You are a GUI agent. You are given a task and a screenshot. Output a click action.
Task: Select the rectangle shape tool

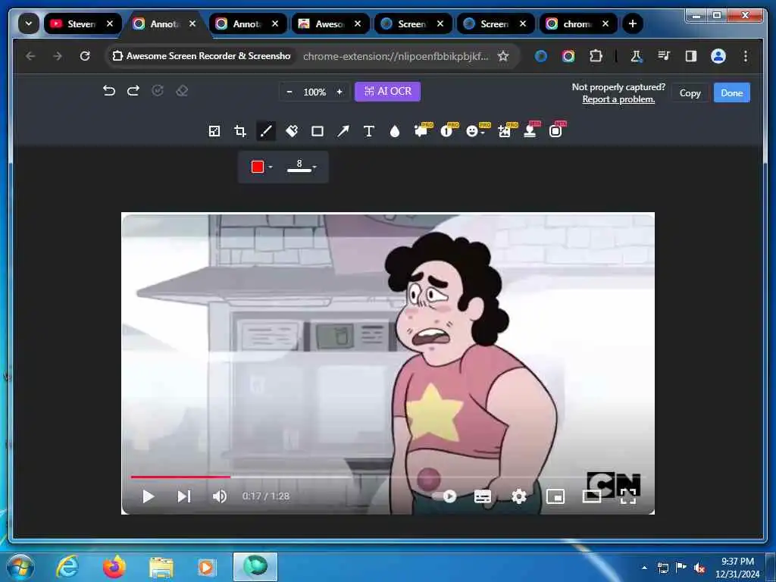pos(318,131)
